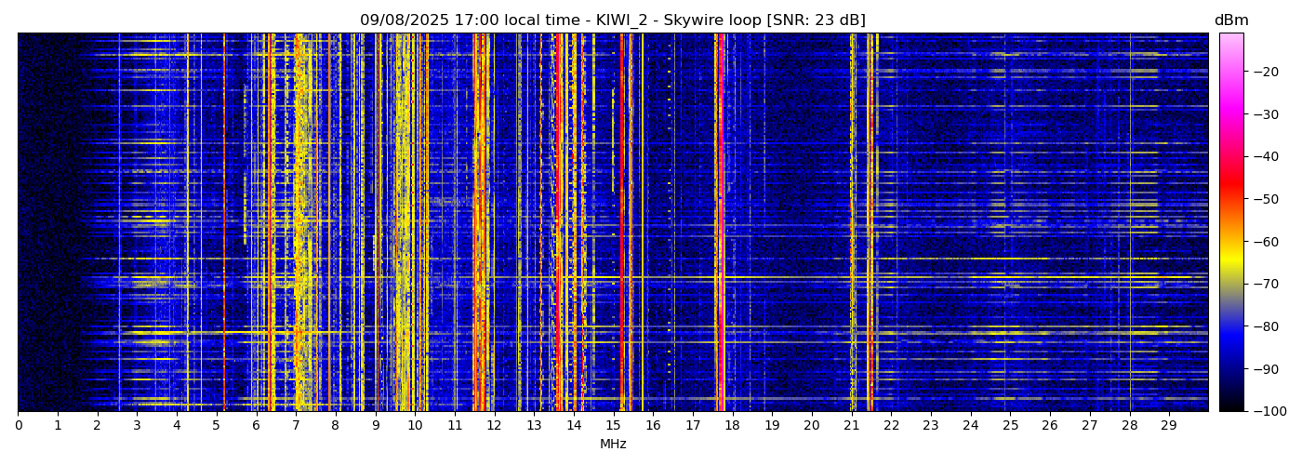Click the 25 MHz axis tick label
Viewport: 1302px width, 465px height.
tap(1010, 425)
